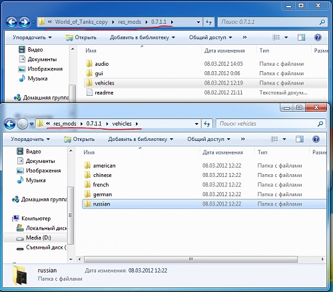333x292 pixels.
Task: Open Музыка library in 0.7.1.1 window
Action: 33,78
